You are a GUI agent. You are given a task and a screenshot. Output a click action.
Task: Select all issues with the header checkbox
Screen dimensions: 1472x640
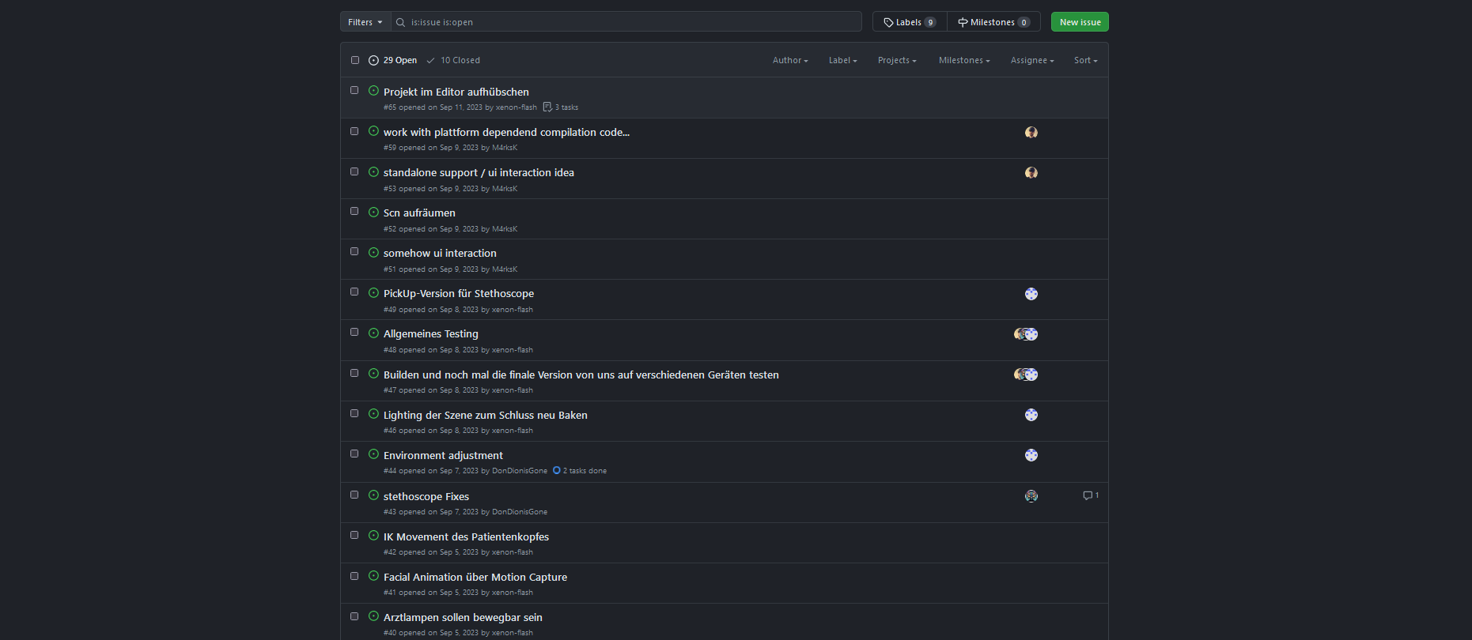(x=355, y=60)
